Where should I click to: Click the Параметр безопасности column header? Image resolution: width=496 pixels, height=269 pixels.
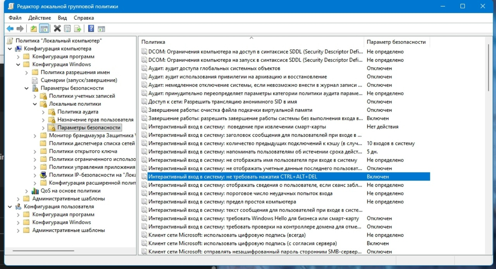point(397,42)
